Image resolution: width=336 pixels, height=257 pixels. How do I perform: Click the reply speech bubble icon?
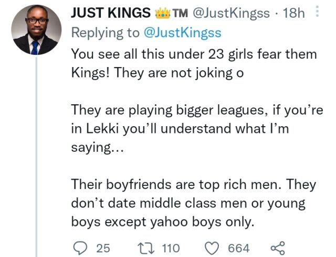point(79,247)
